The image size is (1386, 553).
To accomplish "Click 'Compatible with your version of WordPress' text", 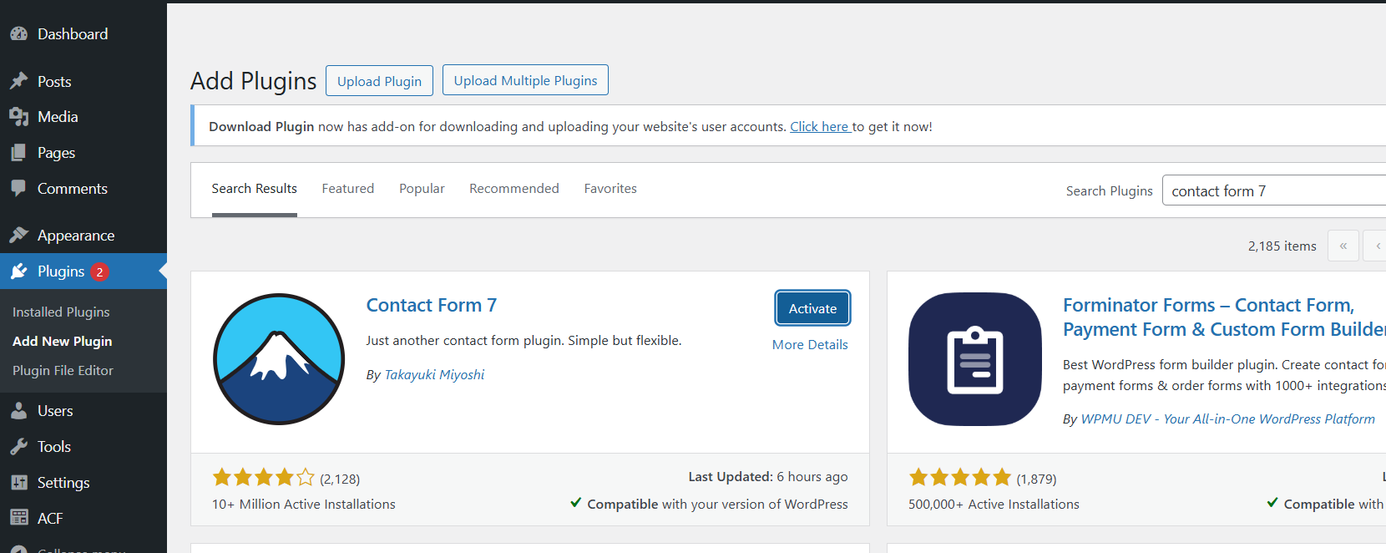I will [717, 505].
